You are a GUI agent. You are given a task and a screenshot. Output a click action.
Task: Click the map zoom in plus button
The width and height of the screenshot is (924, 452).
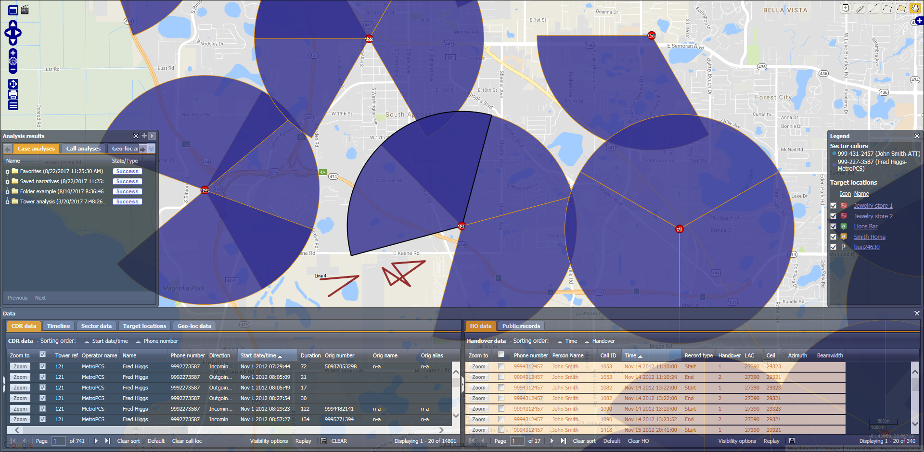[13, 52]
